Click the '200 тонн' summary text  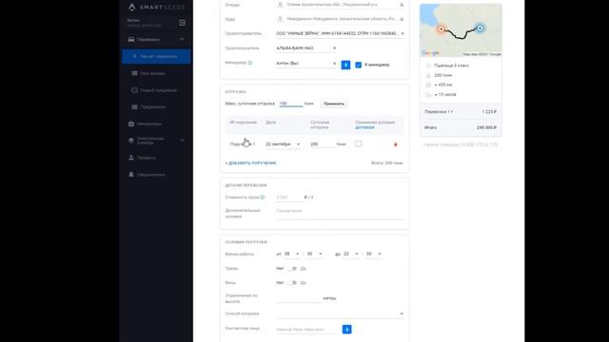(442, 75)
